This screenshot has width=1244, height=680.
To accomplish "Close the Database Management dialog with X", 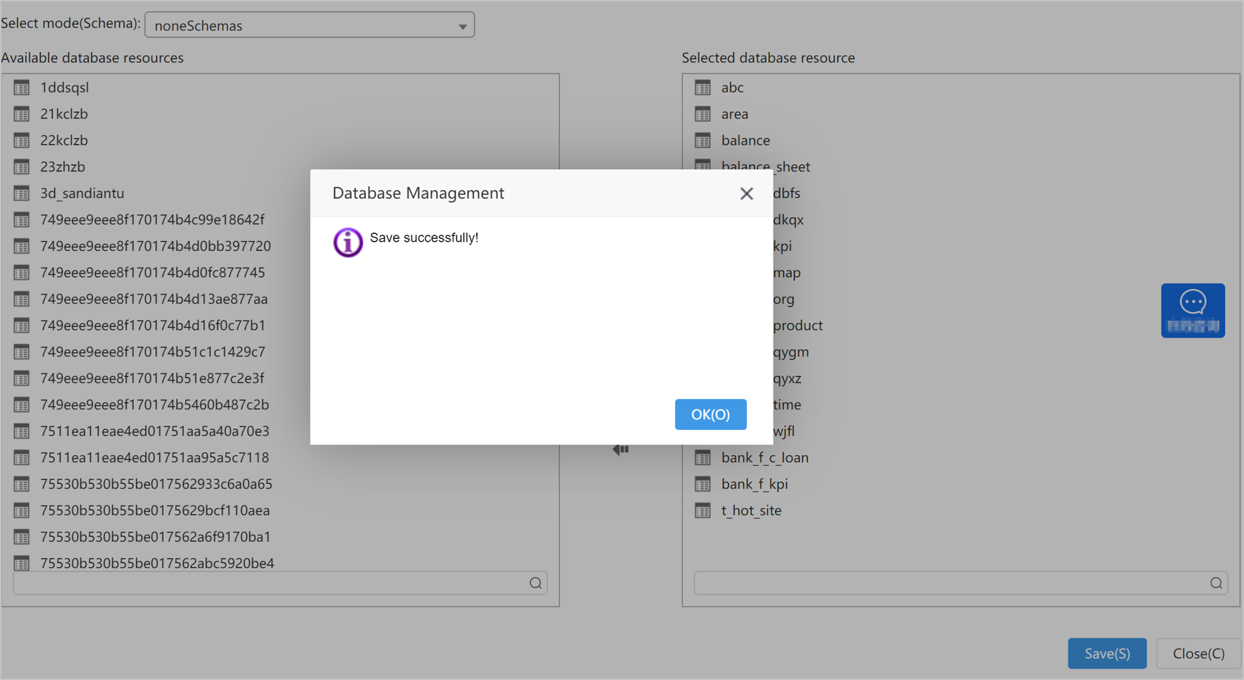I will coord(746,194).
